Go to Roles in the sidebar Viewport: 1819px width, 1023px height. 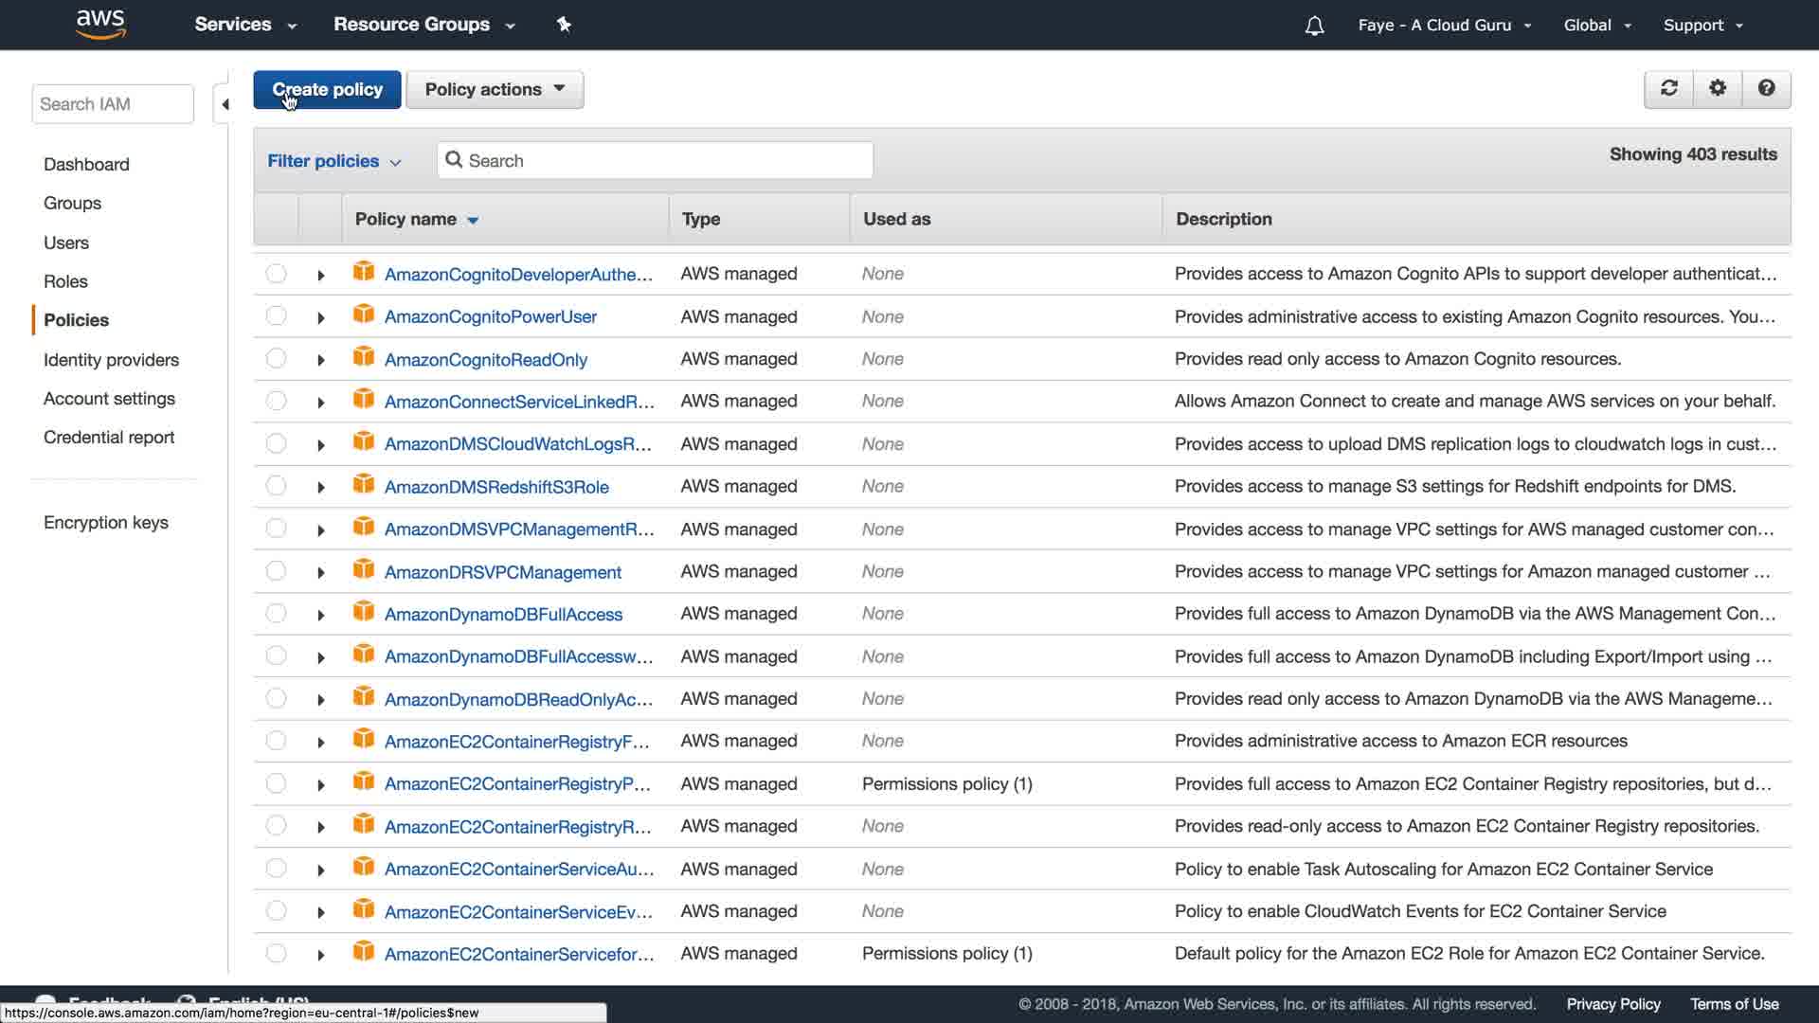coord(65,281)
